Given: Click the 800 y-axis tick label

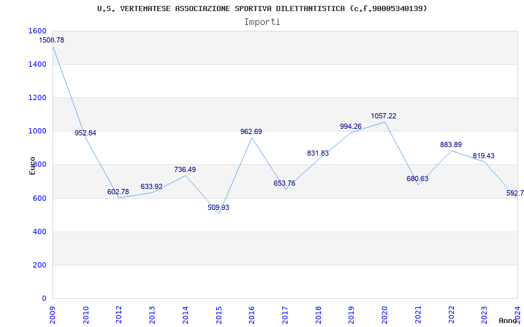Looking at the screenshot, I should point(40,165).
